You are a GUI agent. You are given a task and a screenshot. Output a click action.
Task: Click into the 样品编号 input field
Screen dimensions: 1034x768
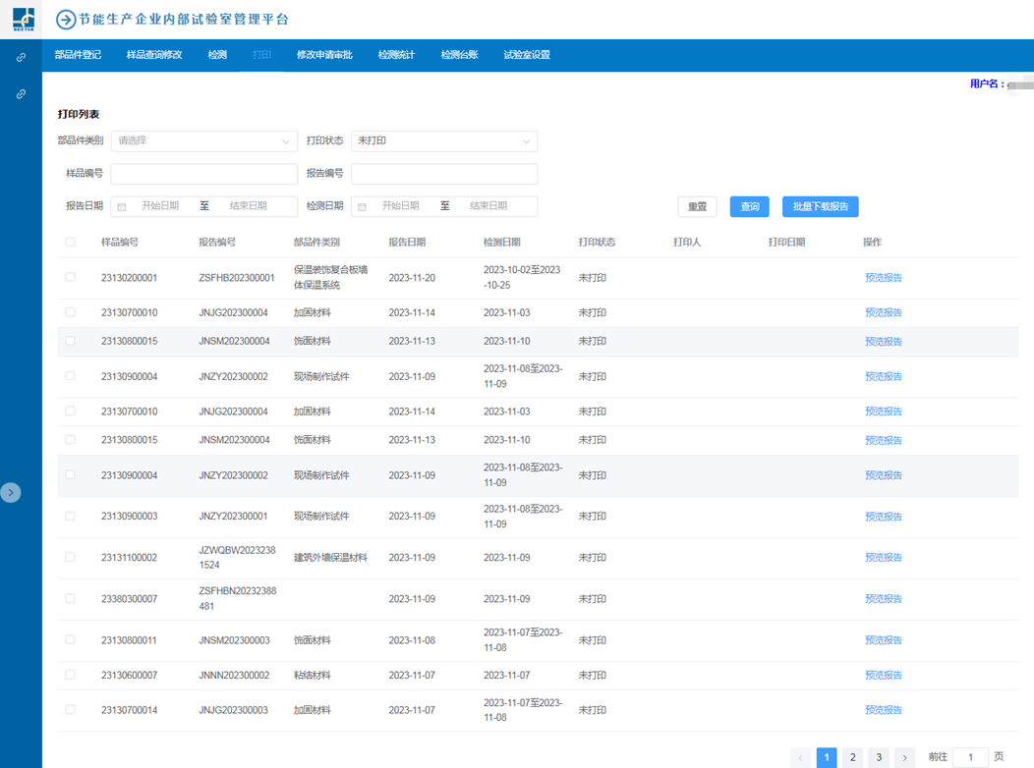203,174
